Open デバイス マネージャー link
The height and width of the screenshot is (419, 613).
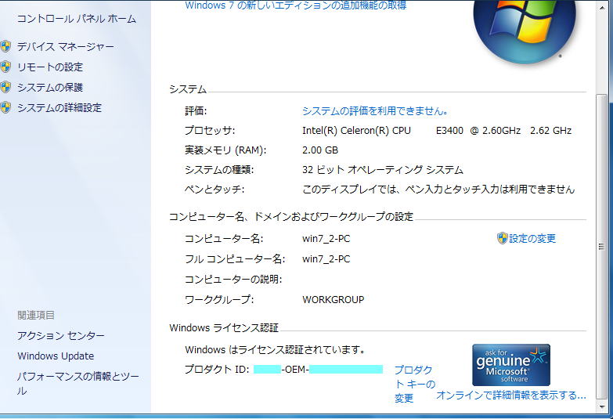pos(65,47)
